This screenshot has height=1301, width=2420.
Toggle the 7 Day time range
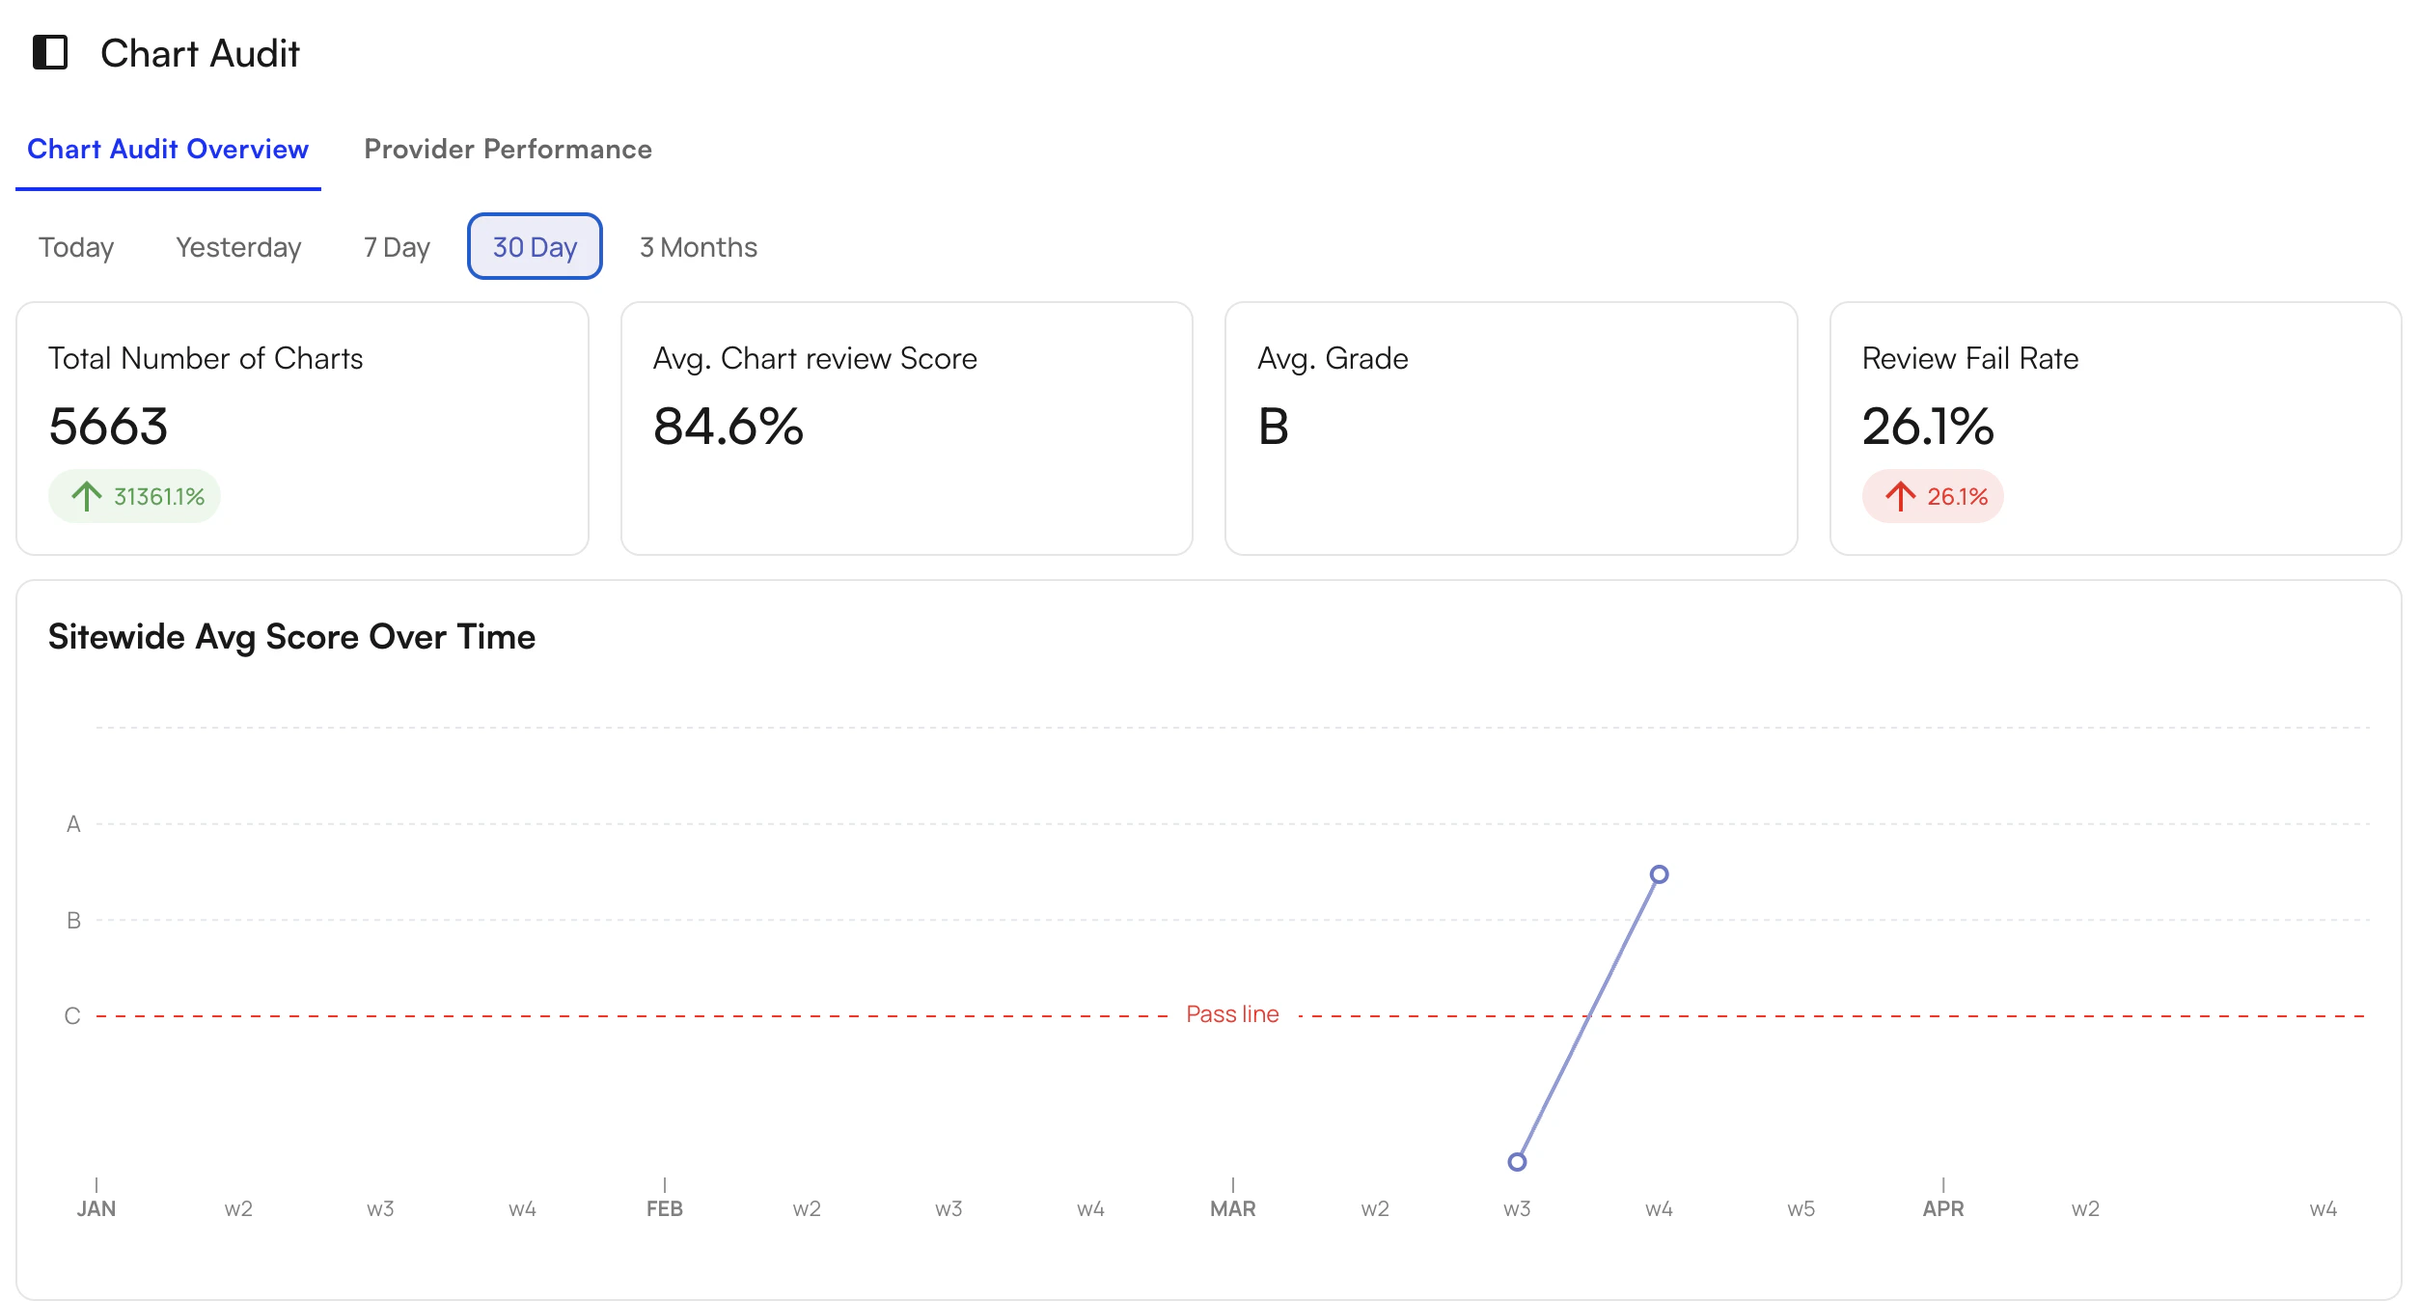click(396, 247)
